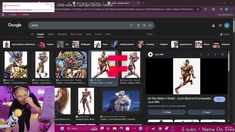
Task: Expand the More search filters dropdown
Action: click(x=109, y=34)
